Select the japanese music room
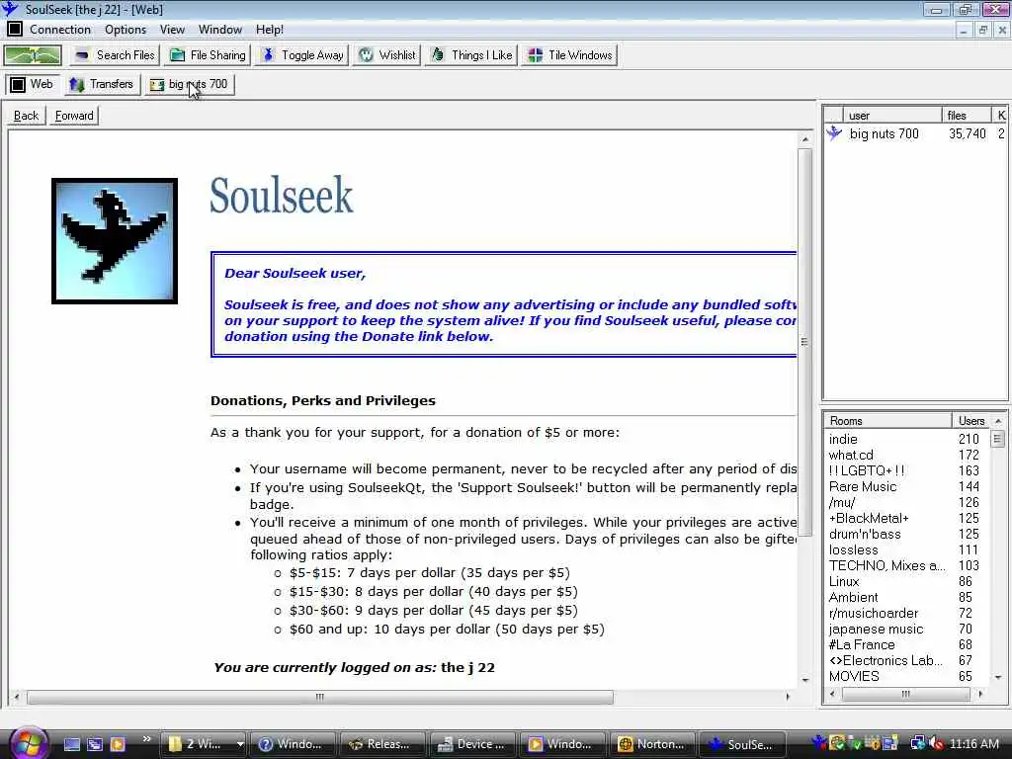Screen dimensions: 1012x759 (907, 629)
